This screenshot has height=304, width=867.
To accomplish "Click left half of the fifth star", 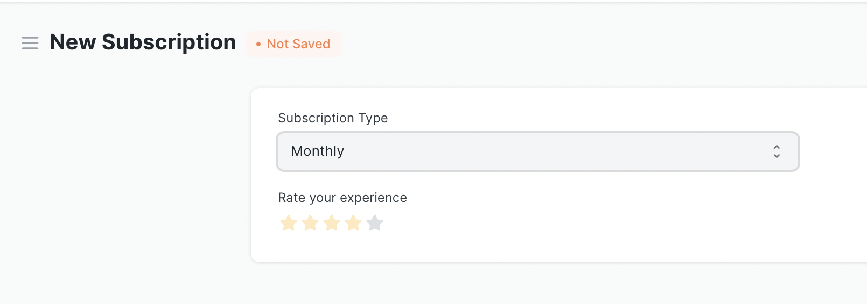I will click(x=371, y=223).
